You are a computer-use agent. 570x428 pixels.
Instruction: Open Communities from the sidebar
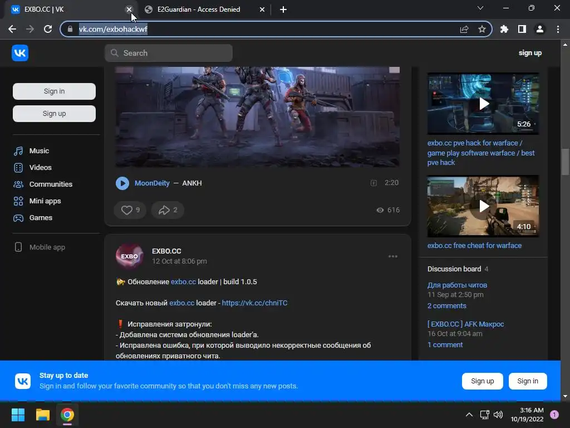[x=51, y=184]
